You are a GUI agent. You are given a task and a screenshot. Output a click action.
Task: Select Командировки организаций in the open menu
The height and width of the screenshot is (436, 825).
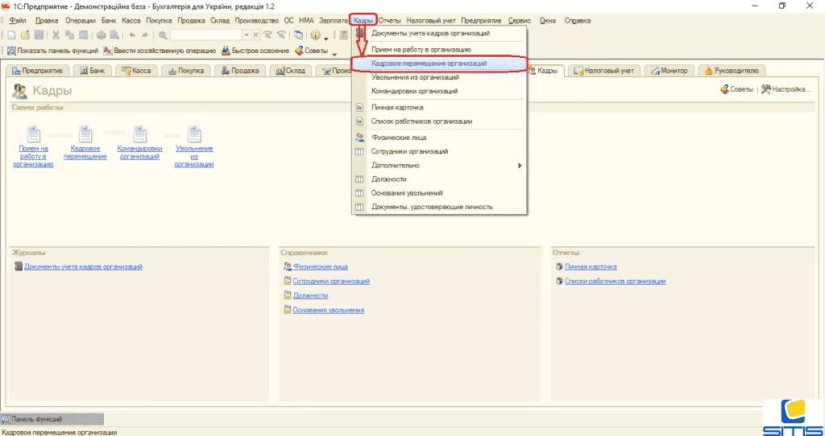coord(439,91)
